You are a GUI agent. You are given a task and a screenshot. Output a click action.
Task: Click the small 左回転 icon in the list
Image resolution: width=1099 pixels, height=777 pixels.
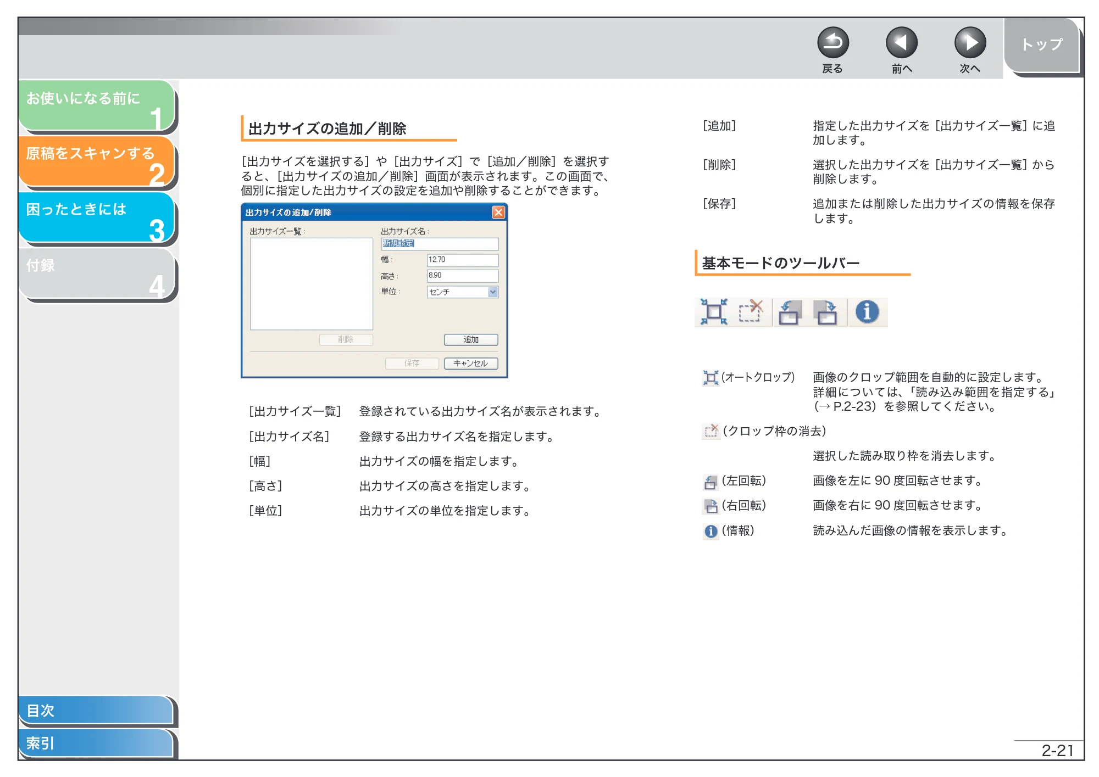pos(711,482)
